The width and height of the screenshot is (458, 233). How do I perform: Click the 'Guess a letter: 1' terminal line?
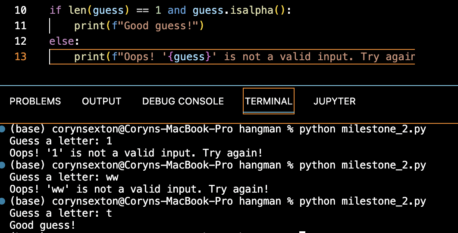tap(61, 141)
